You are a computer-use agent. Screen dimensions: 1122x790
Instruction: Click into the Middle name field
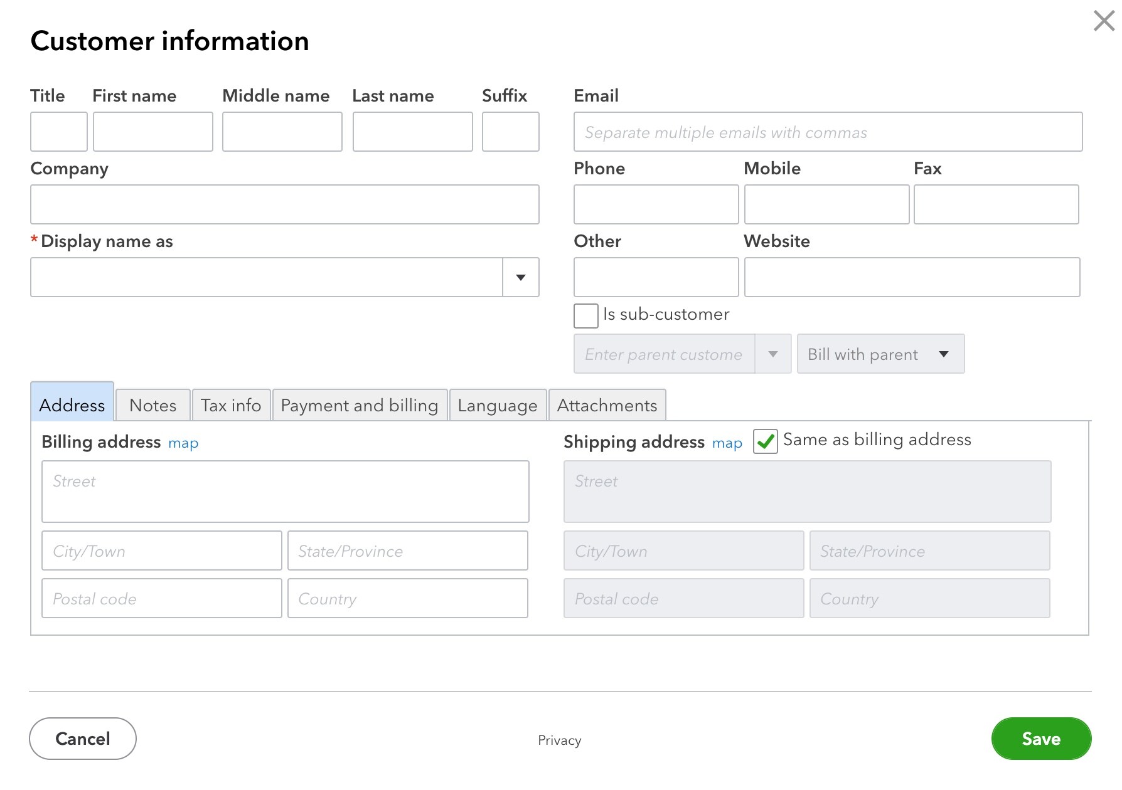282,132
